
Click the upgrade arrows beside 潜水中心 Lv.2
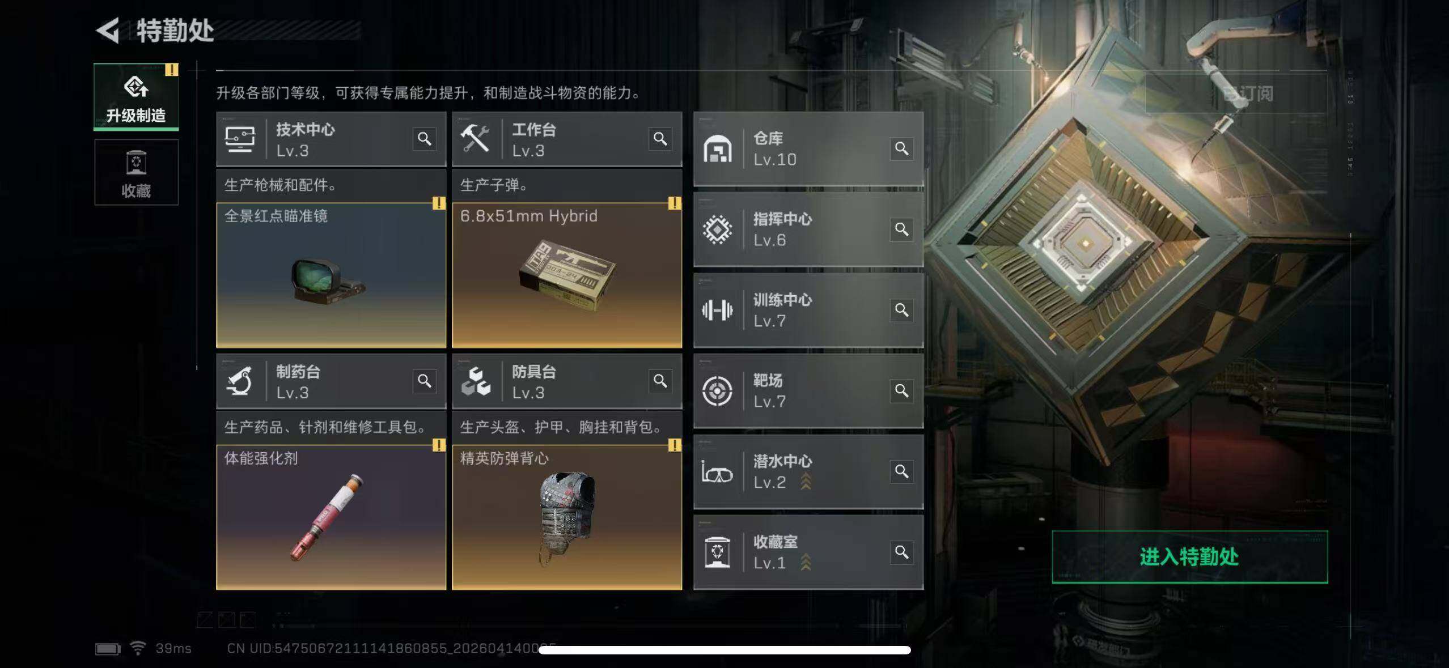806,482
